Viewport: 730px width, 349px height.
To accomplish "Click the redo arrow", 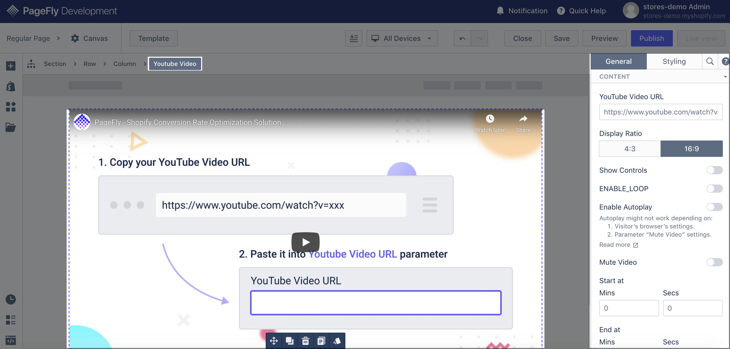I will 479,38.
